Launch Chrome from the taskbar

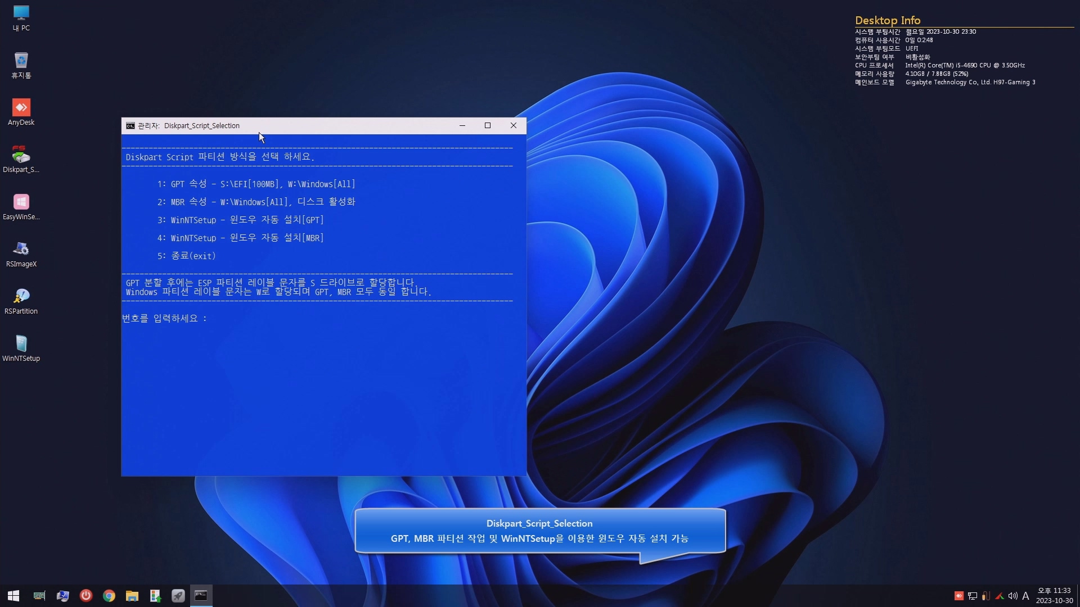(109, 596)
